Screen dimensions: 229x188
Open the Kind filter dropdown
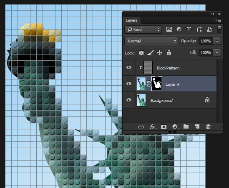(x=143, y=30)
